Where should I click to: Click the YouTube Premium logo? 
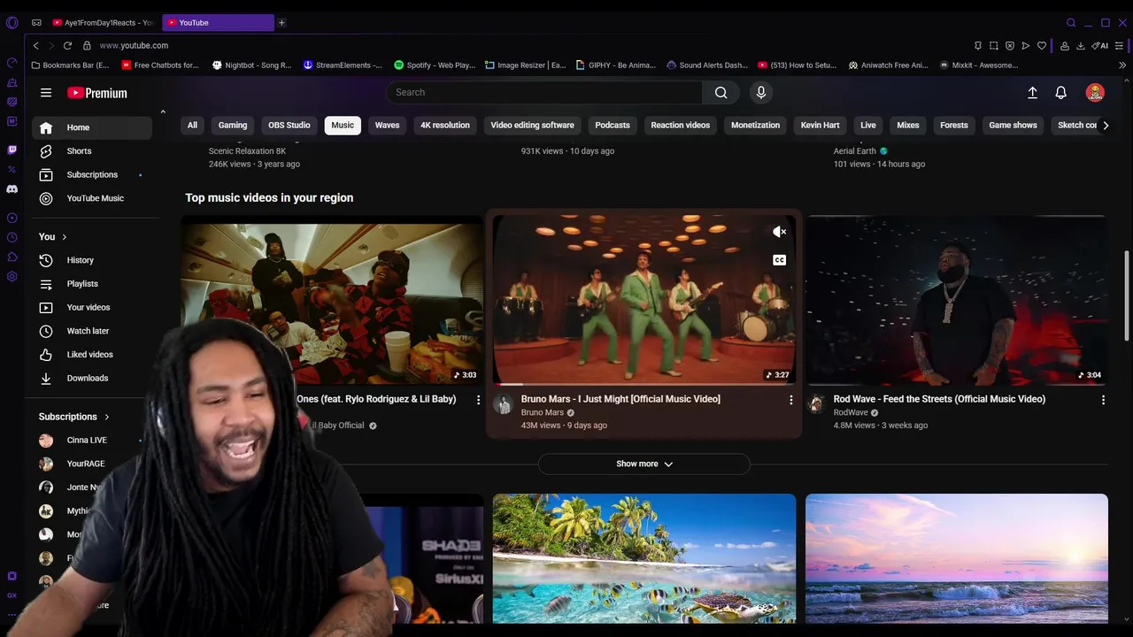97,93
